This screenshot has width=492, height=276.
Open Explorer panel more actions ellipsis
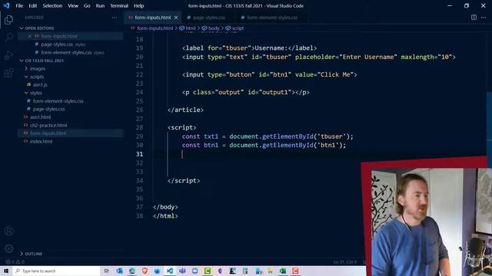(115, 18)
